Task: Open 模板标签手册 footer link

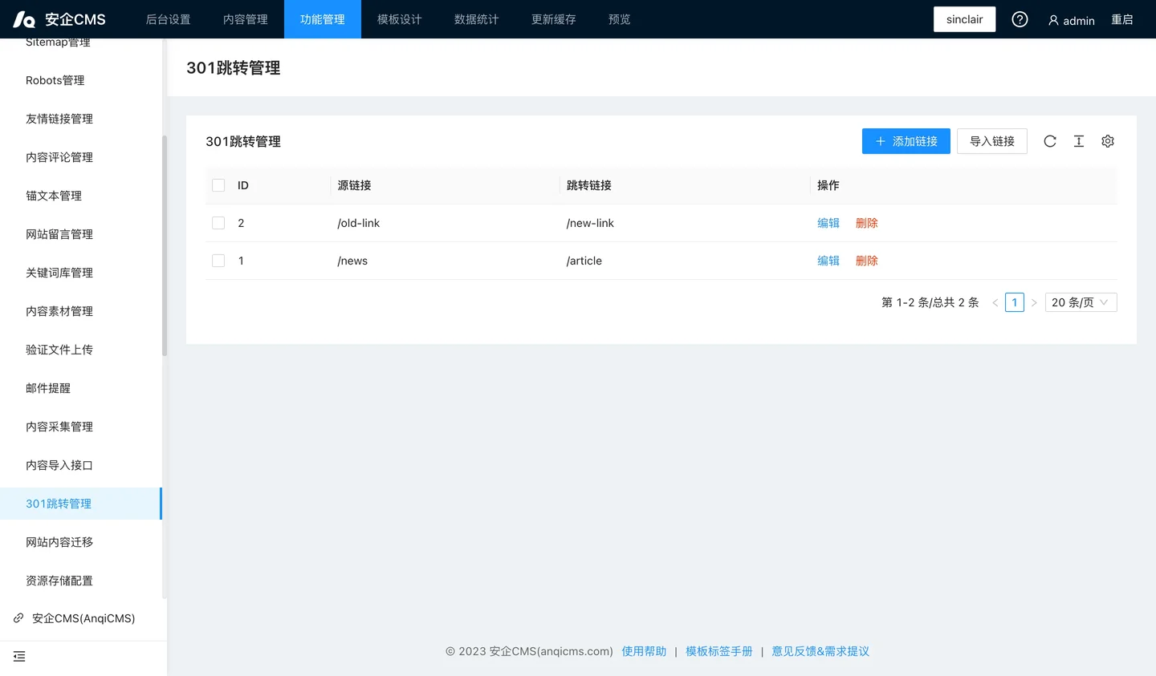Action: (x=719, y=651)
